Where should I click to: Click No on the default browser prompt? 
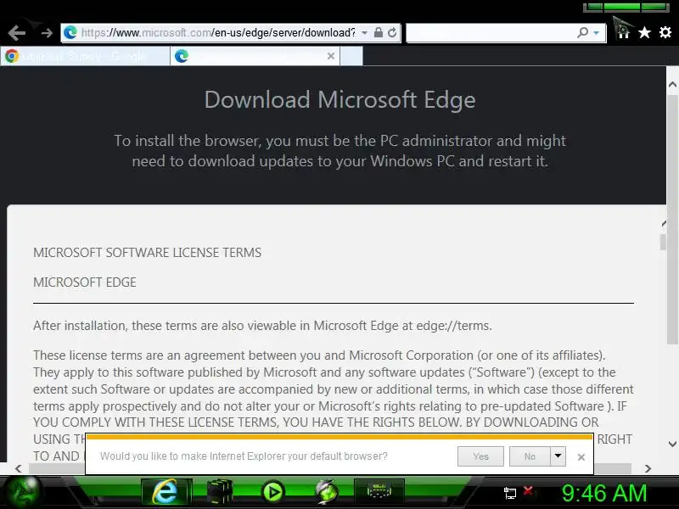[530, 456]
